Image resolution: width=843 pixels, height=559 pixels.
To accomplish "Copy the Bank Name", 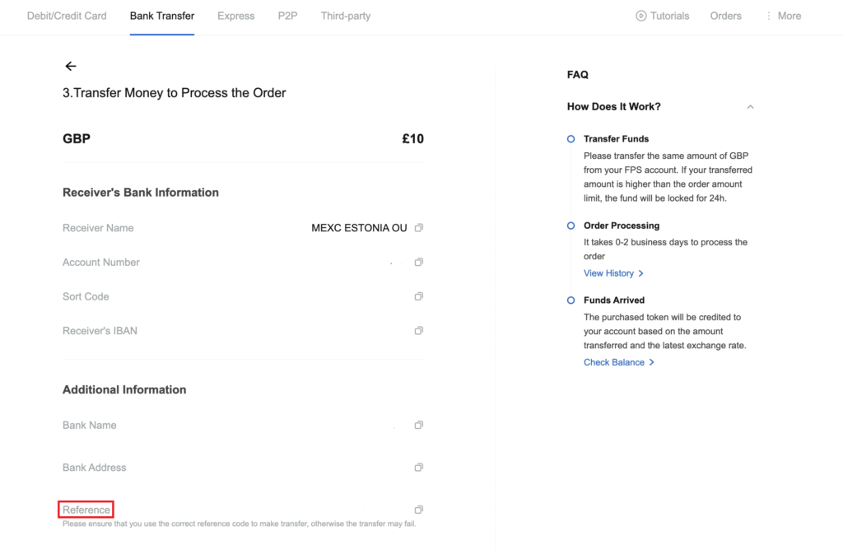I will pyautogui.click(x=419, y=425).
